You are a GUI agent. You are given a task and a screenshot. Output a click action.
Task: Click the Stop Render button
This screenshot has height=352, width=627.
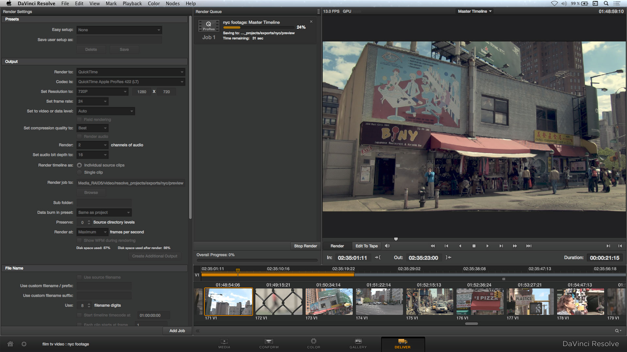point(305,246)
